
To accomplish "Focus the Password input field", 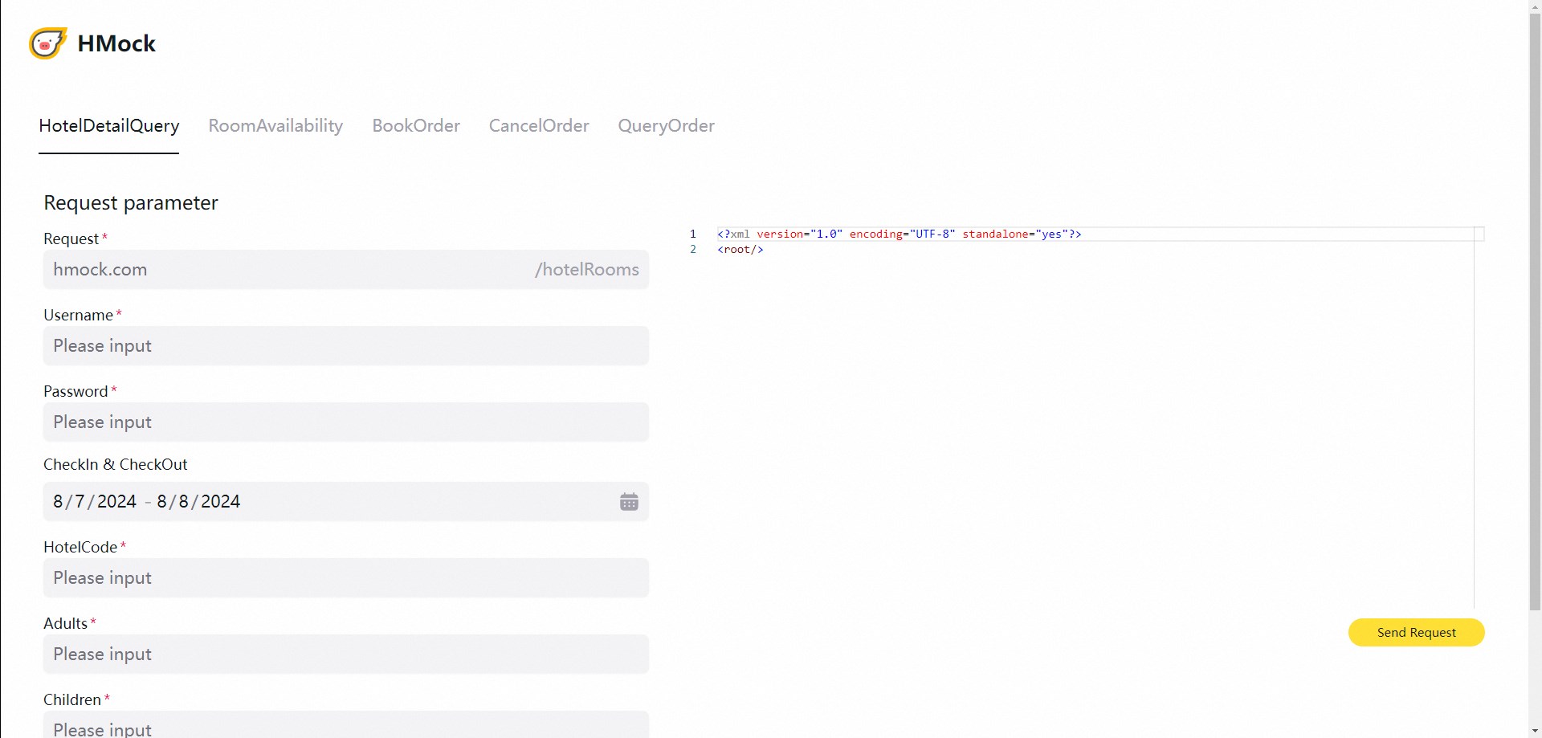I will (345, 422).
